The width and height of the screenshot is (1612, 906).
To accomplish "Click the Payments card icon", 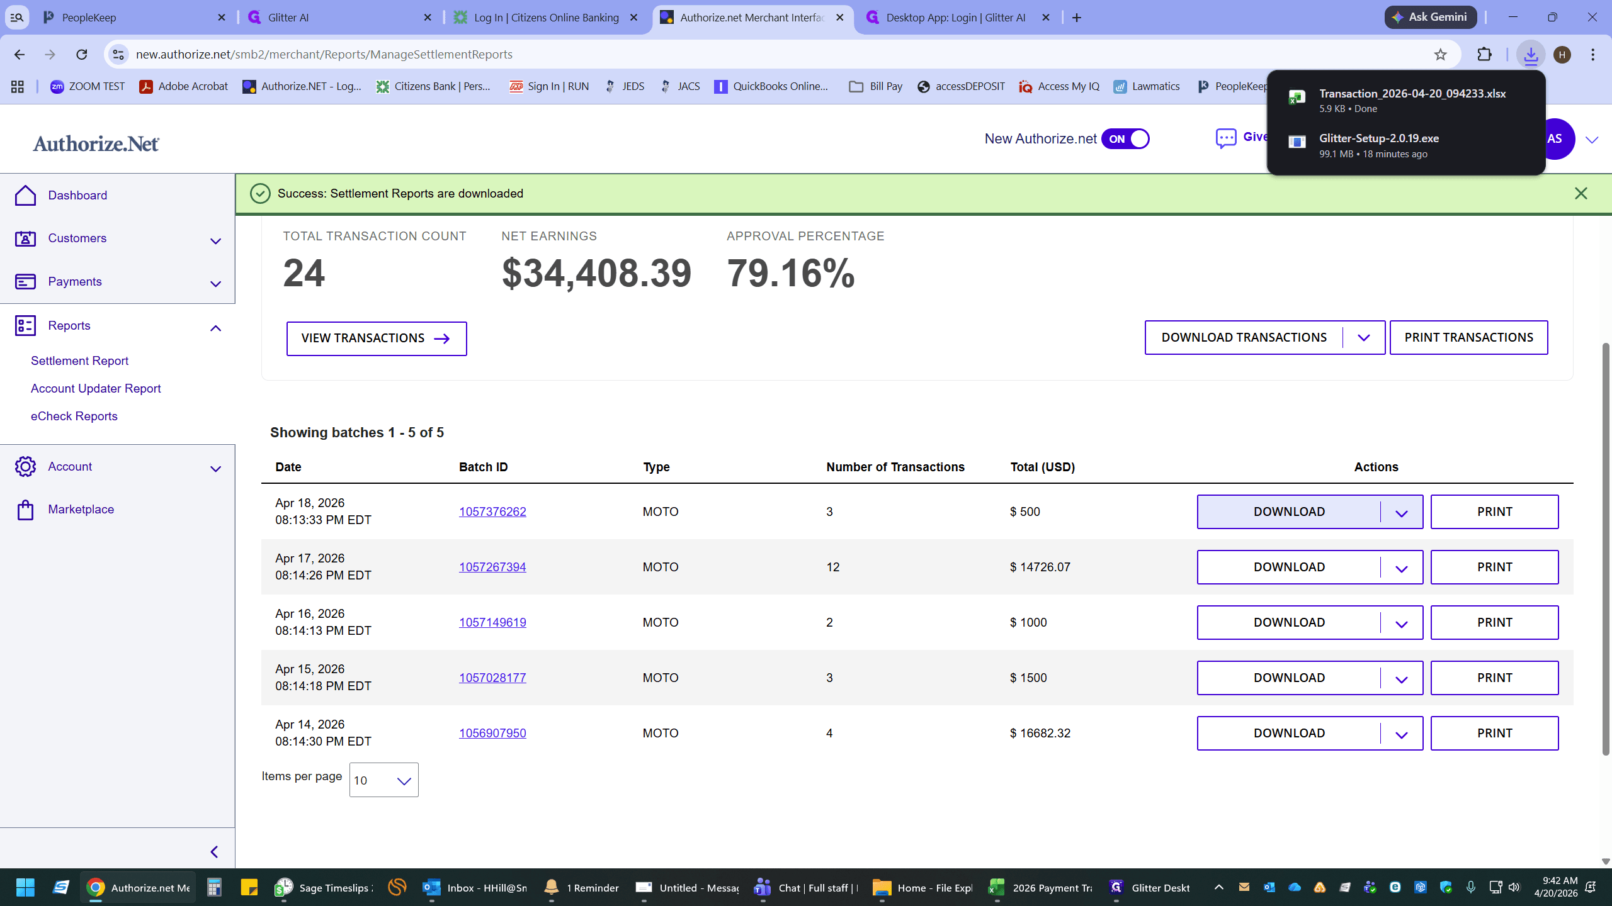I will point(25,281).
